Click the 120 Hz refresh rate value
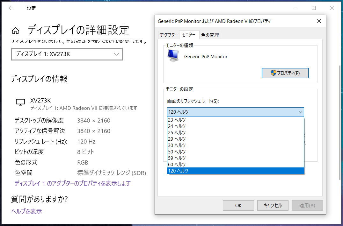Viewport: 343px width, 226px height. pos(86,142)
